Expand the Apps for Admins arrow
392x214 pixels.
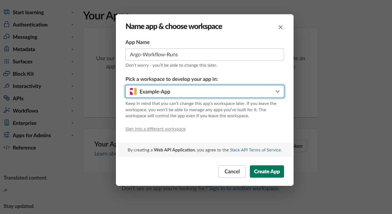click(x=72, y=135)
